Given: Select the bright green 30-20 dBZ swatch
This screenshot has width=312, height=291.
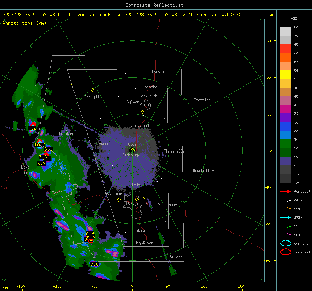Looking at the screenshot, I should coord(286,144).
